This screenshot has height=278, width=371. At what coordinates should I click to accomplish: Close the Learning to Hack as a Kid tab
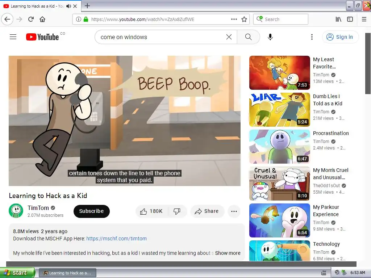click(x=75, y=6)
